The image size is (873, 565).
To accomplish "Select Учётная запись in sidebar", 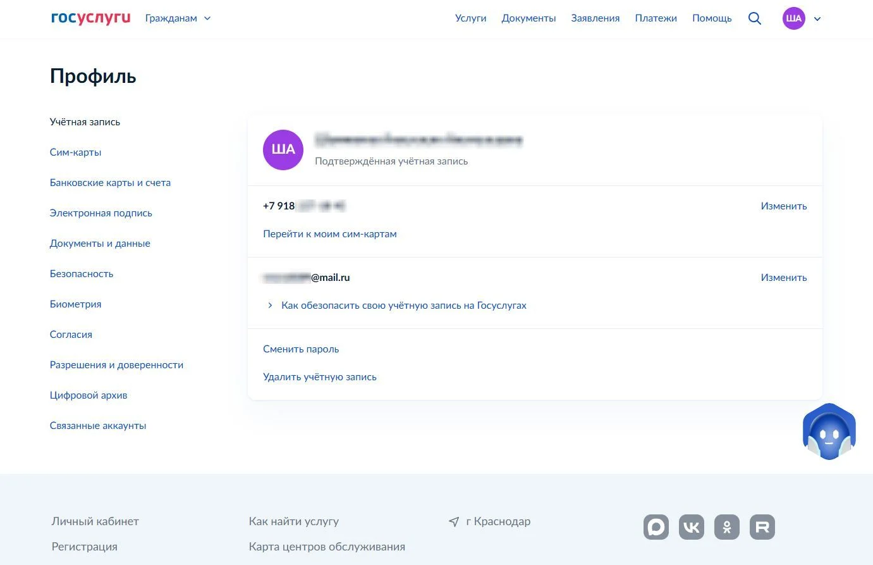I will click(x=85, y=122).
